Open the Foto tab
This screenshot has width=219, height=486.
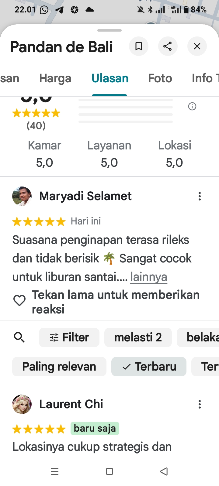tap(160, 78)
